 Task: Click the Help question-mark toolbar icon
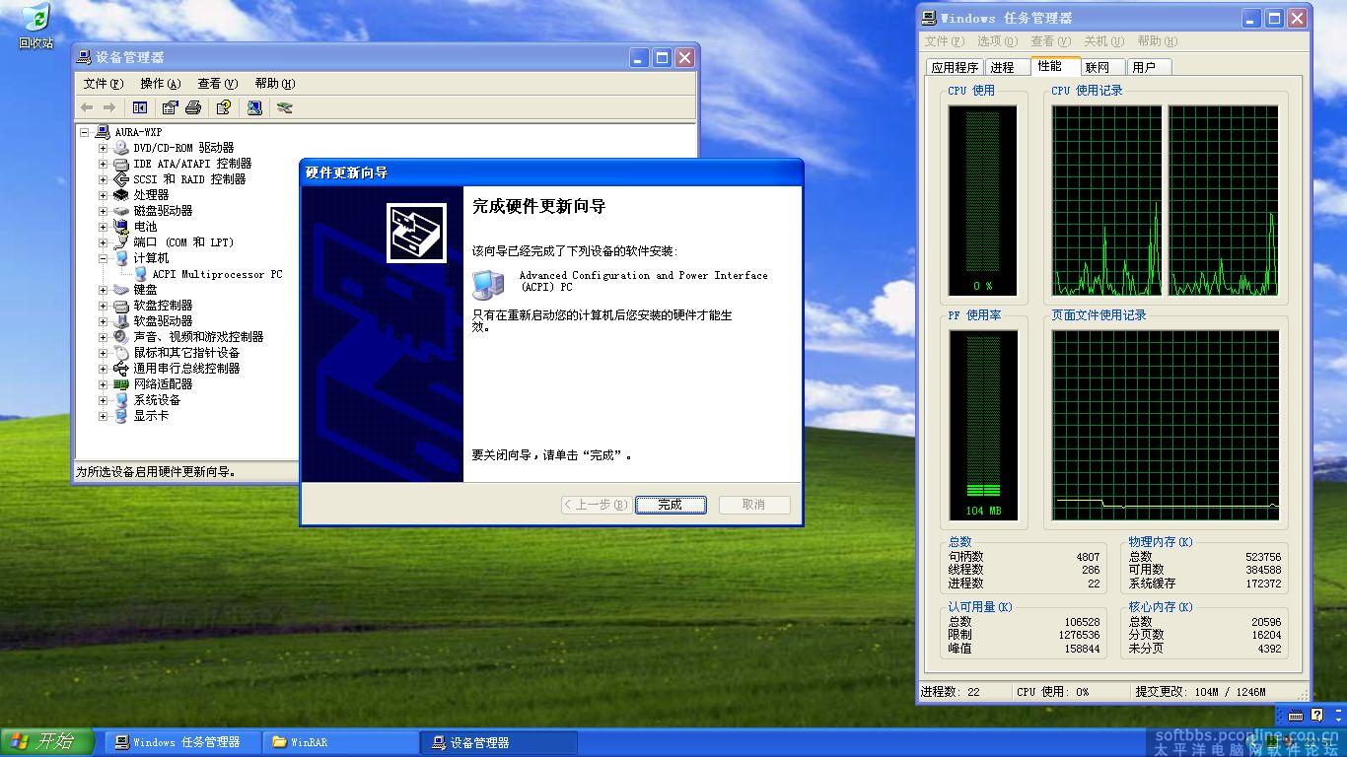coord(224,107)
